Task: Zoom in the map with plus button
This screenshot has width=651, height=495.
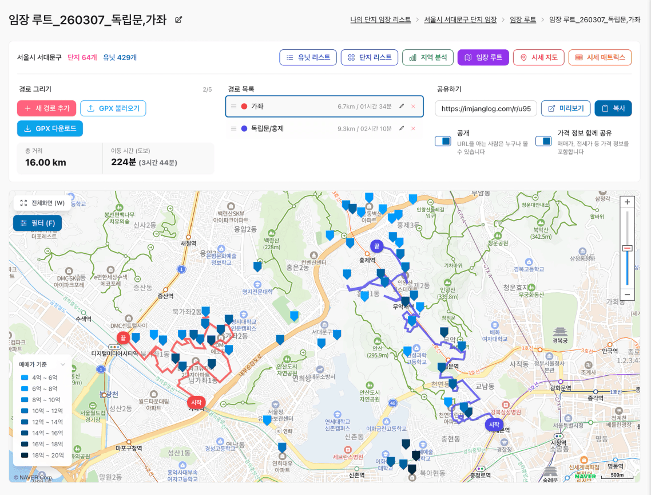Action: tap(627, 202)
